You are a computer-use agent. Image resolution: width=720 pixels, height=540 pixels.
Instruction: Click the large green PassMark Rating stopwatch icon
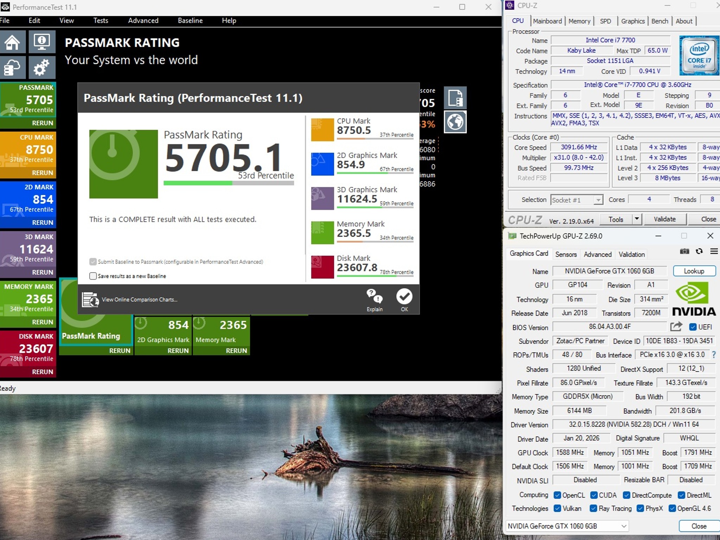123,164
